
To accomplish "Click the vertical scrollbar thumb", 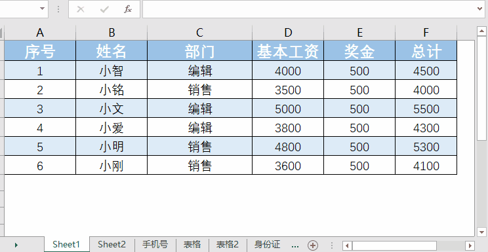I will [482, 88].
